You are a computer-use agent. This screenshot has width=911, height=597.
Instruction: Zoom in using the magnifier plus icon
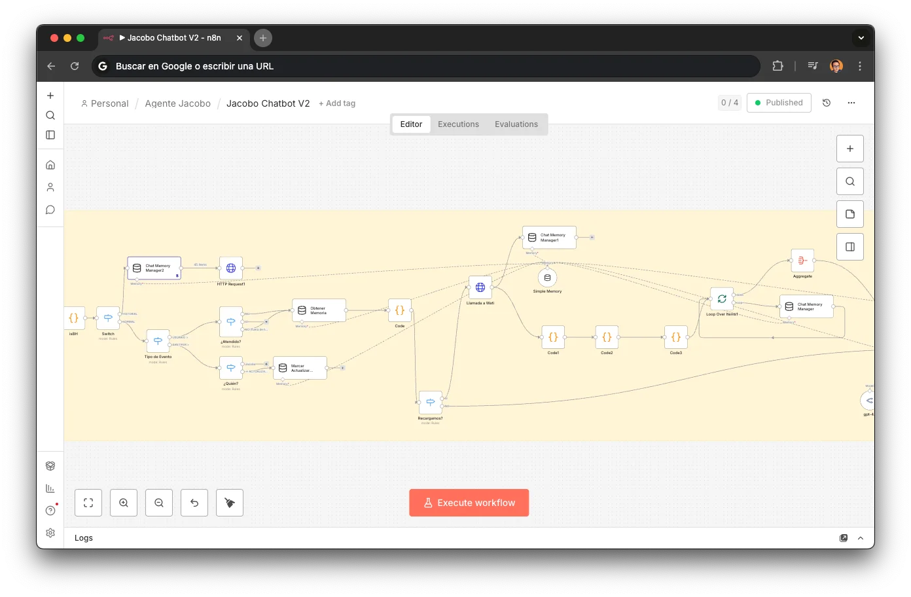coord(123,502)
